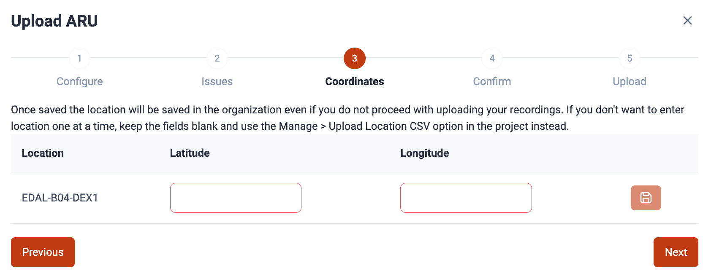
Task: Focus the Longitude input for EDAL-B04-DEX1
Action: [466, 198]
